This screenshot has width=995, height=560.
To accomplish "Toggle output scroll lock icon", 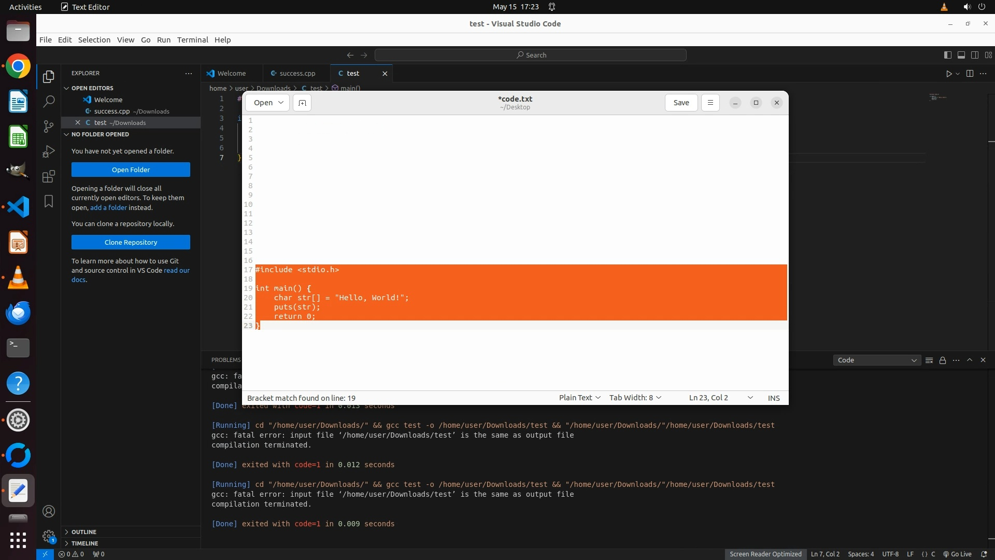I will 943,360.
